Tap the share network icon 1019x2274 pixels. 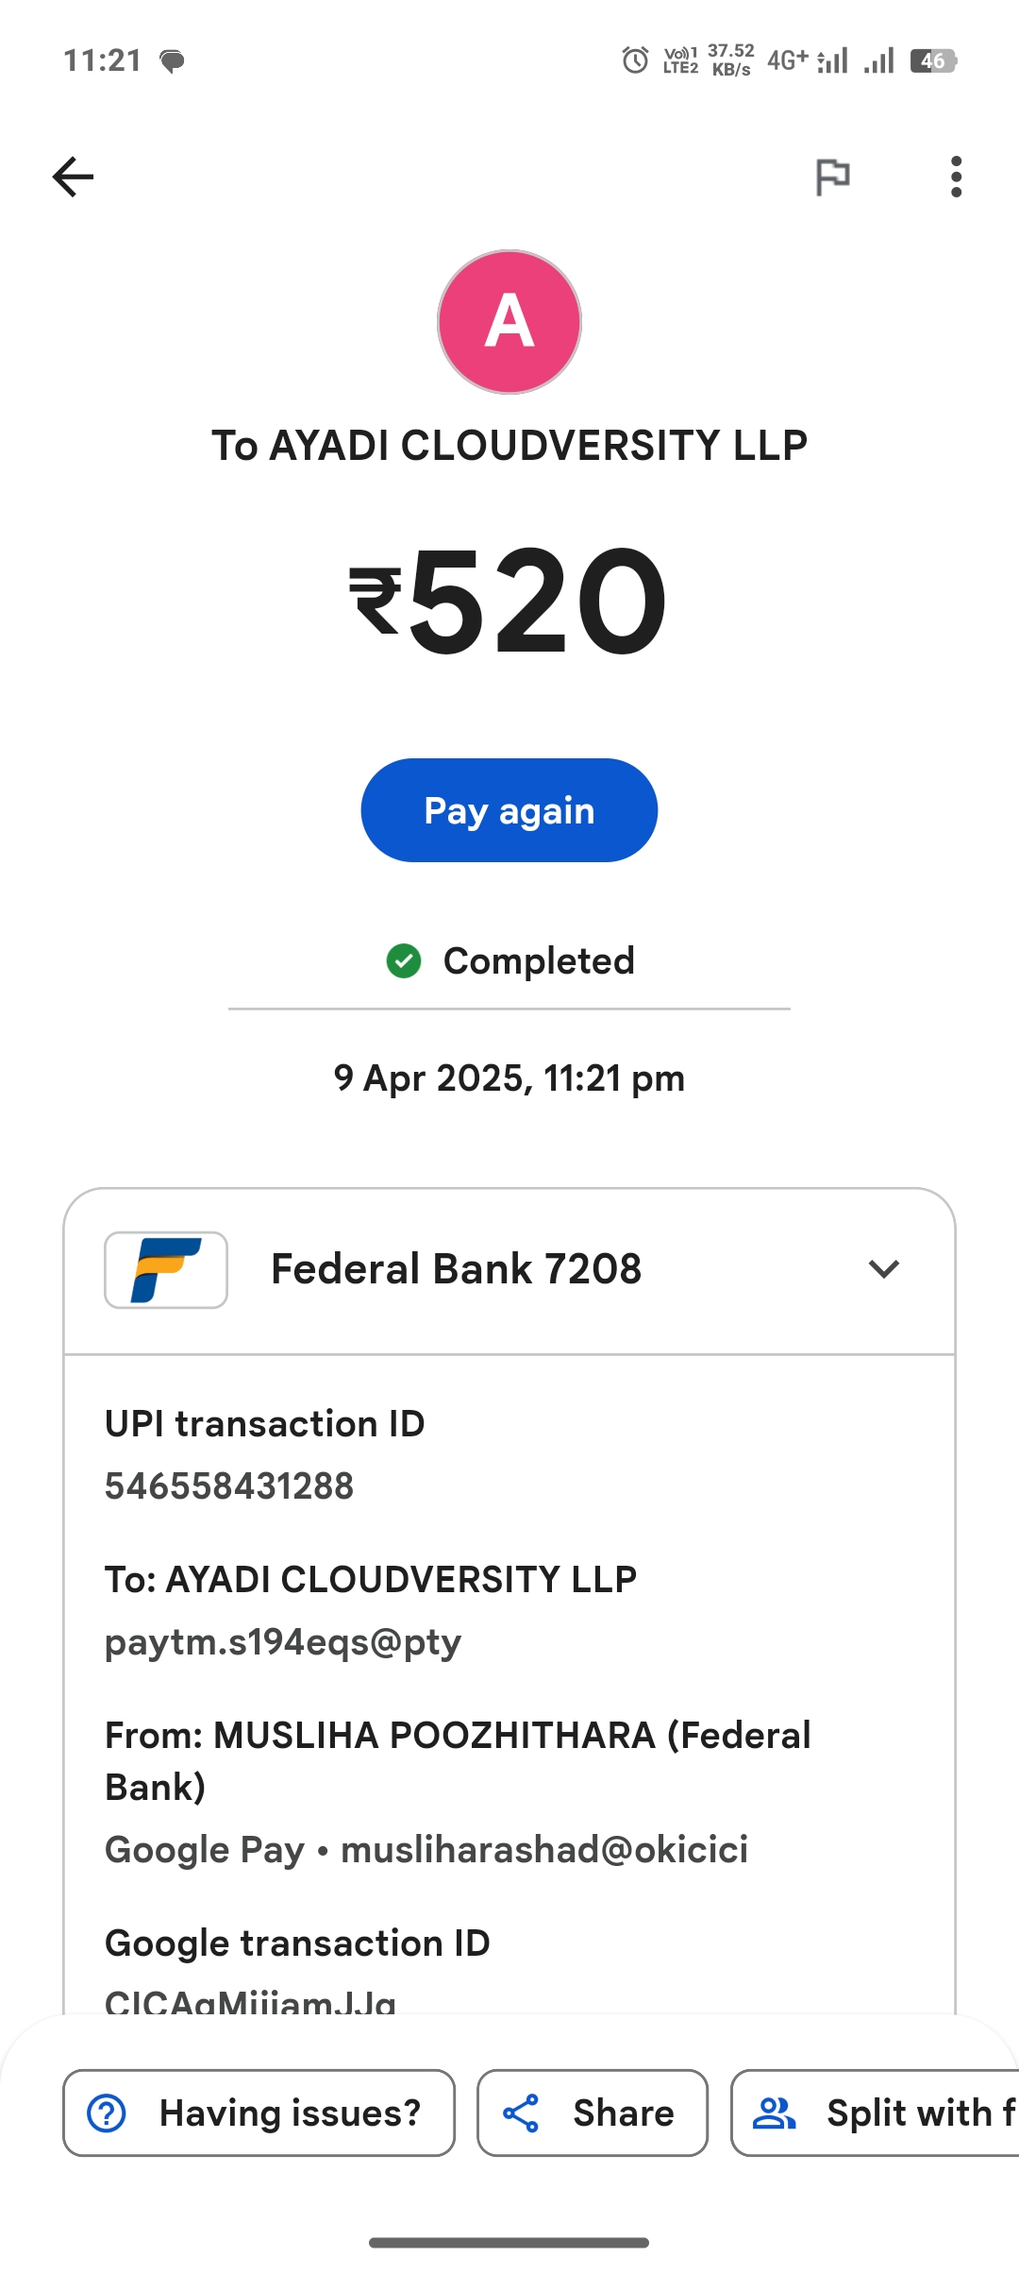point(521,2113)
